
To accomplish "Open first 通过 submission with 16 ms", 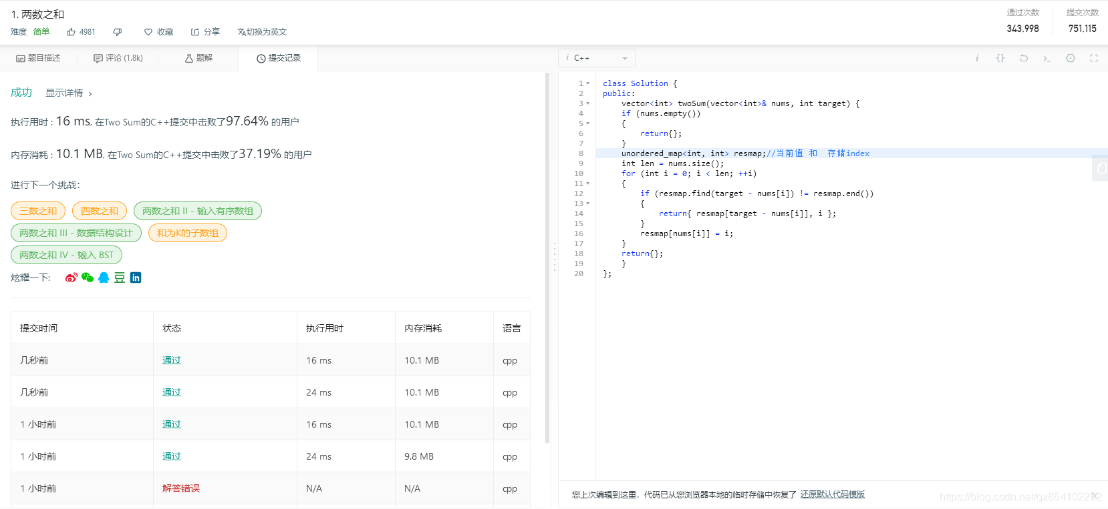I will point(172,360).
